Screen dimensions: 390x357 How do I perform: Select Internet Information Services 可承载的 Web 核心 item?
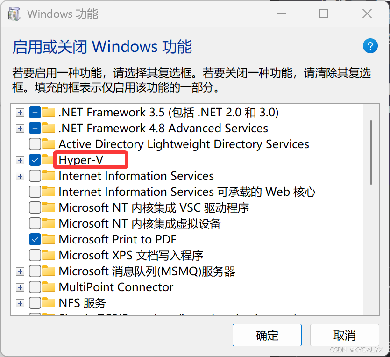[x=187, y=192]
